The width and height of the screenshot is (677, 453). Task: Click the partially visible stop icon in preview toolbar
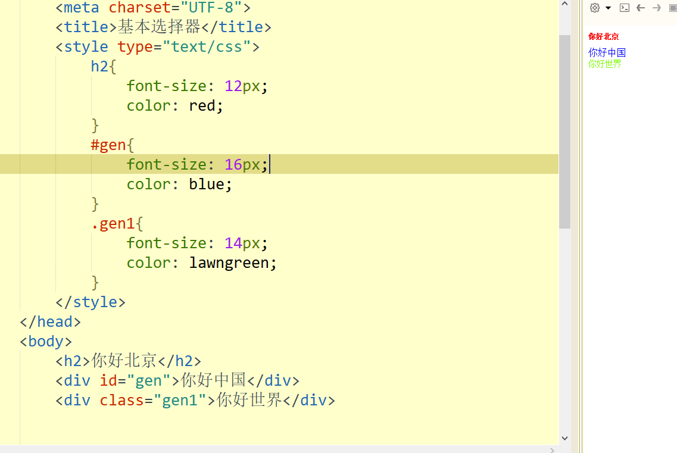[673, 8]
